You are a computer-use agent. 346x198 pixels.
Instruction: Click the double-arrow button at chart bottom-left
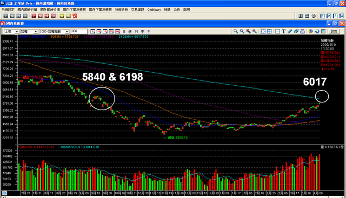[x=4, y=193]
